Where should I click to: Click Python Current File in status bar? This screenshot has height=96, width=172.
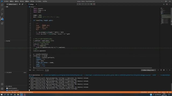point(25,92)
